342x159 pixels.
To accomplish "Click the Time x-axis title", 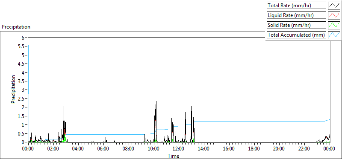I will click(174, 156).
